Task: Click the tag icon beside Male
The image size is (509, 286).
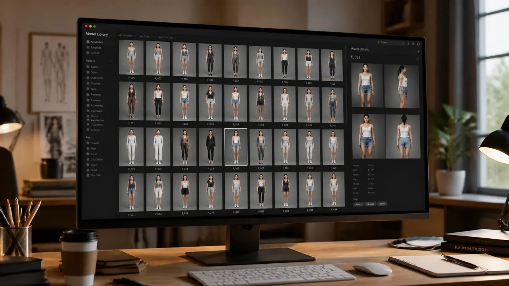Action: pos(88,148)
